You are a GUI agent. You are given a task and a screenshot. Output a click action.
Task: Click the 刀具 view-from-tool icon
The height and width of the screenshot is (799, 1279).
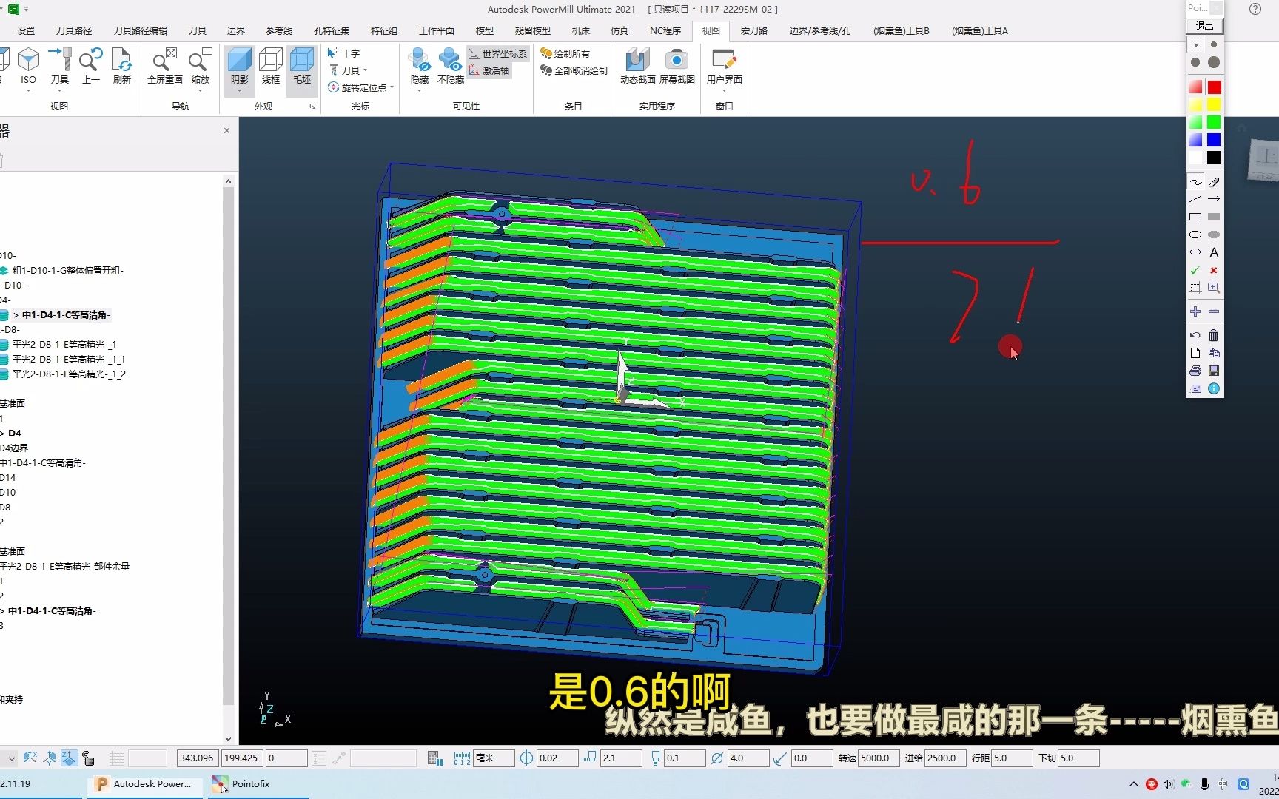click(x=59, y=60)
